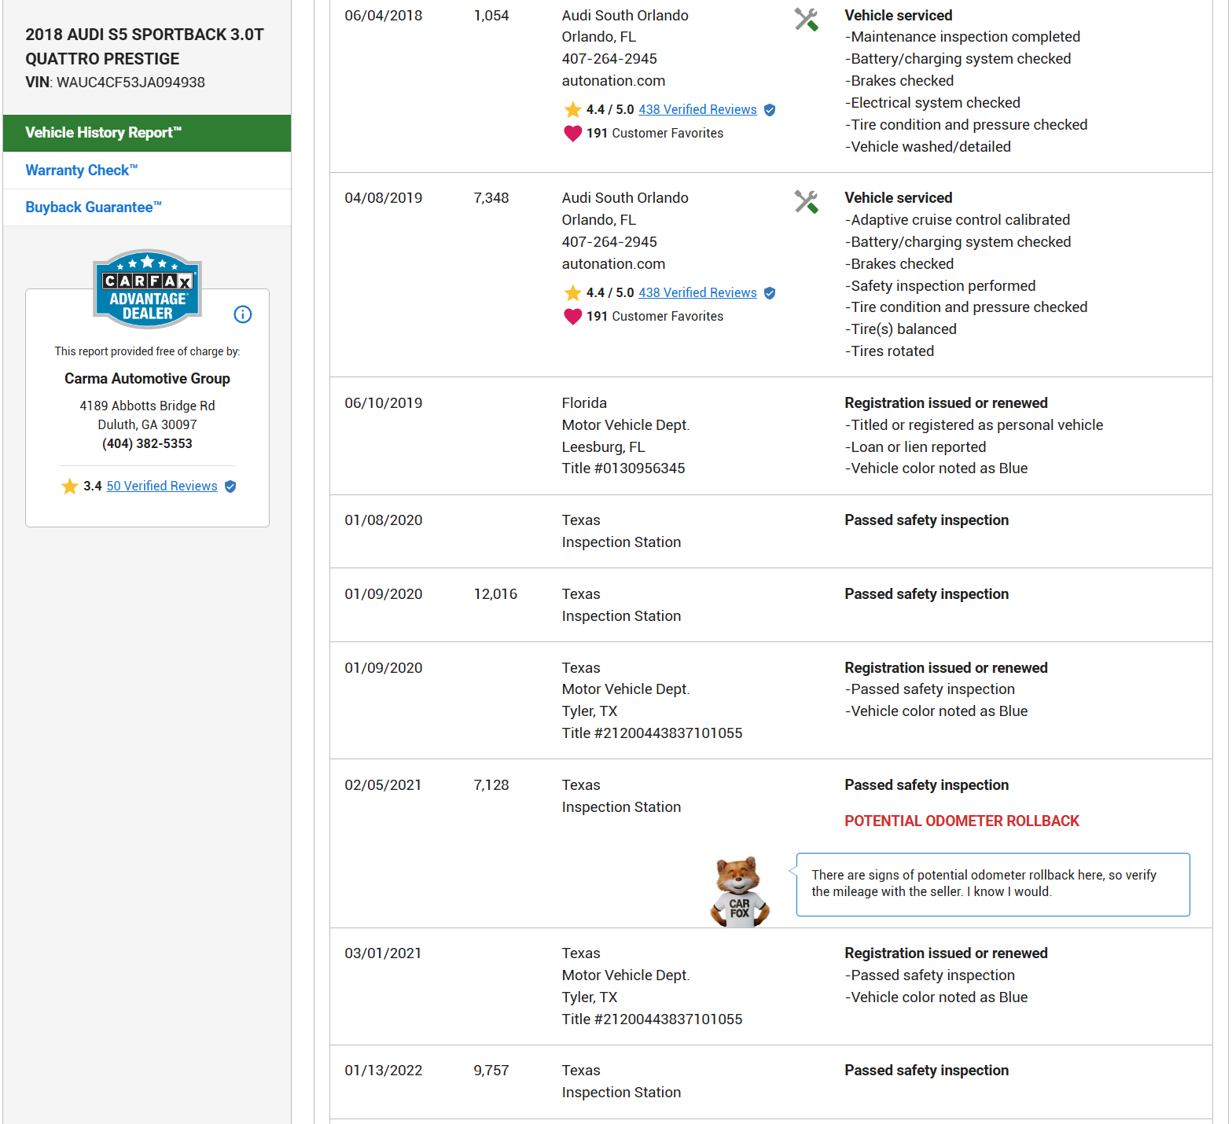The width and height of the screenshot is (1232, 1124).
Task: Click the dealer phone number (404) 382-5353
Action: point(147,444)
